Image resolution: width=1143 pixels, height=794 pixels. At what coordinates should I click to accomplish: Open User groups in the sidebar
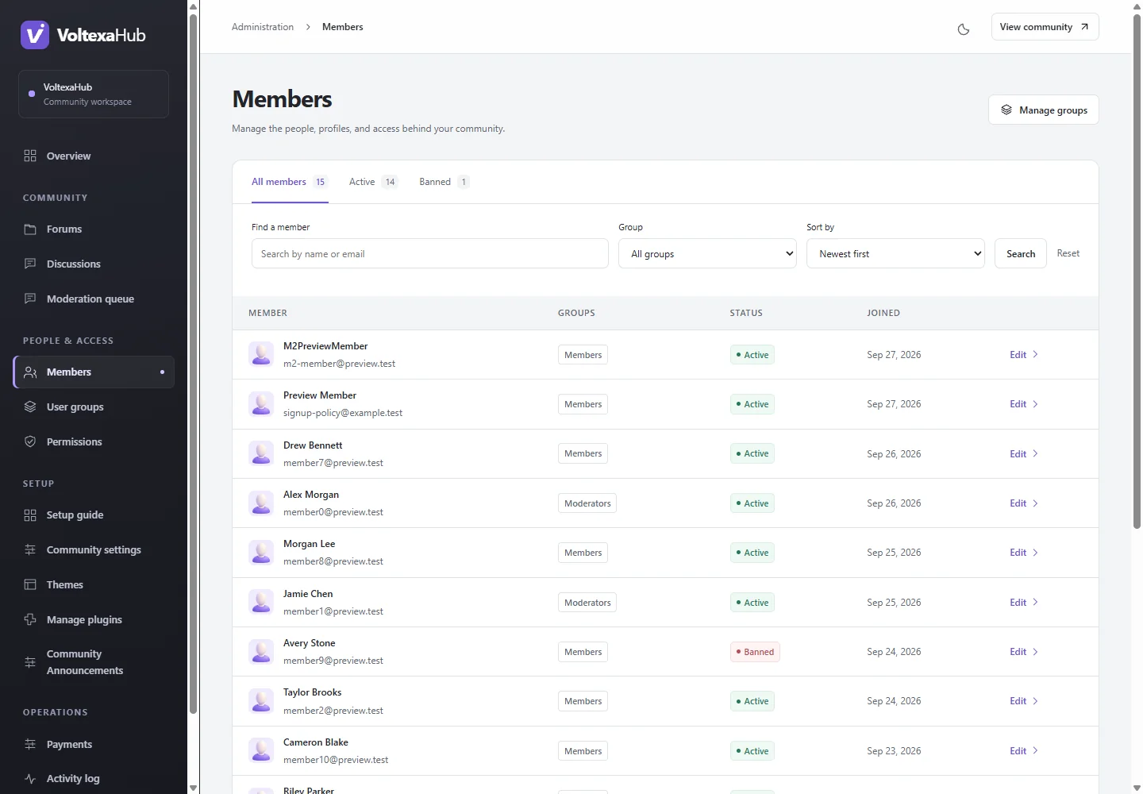pyautogui.click(x=94, y=407)
